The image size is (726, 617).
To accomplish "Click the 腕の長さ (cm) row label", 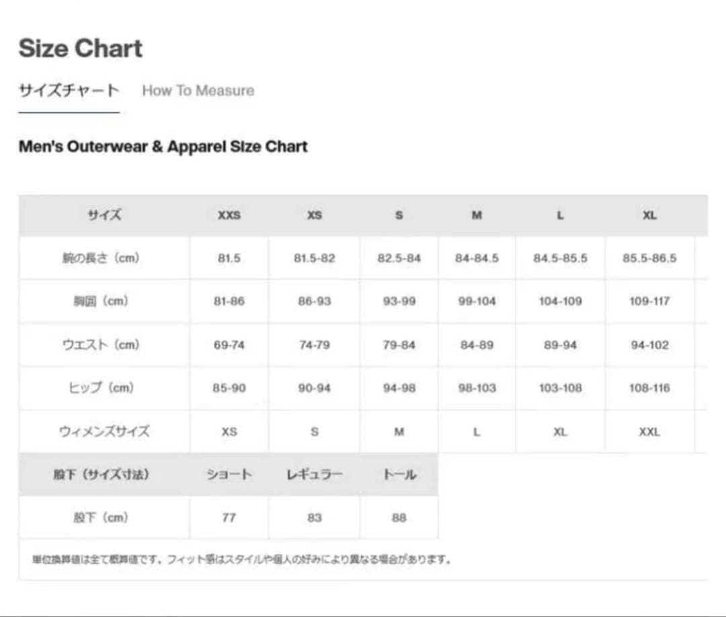I will point(101,258).
